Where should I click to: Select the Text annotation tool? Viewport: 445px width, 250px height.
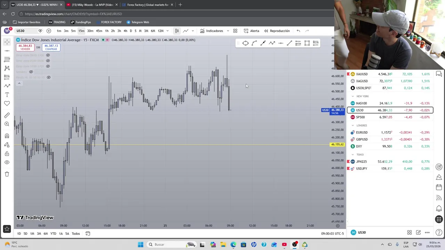coord(7,94)
